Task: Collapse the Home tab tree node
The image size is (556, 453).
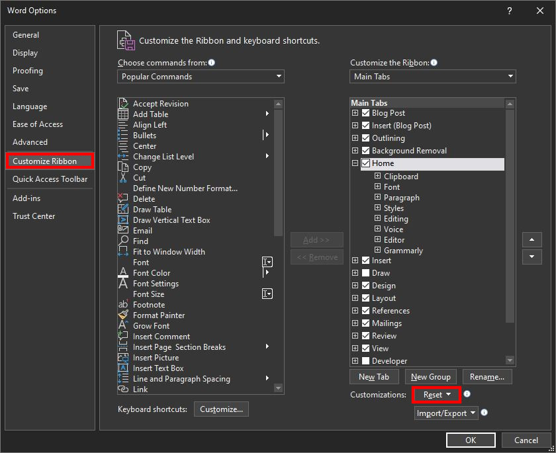Action: point(355,163)
